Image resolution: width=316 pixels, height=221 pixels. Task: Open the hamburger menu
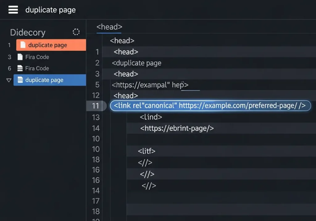click(x=13, y=10)
